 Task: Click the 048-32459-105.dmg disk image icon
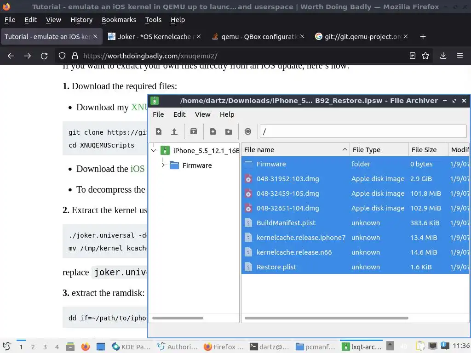248,194
